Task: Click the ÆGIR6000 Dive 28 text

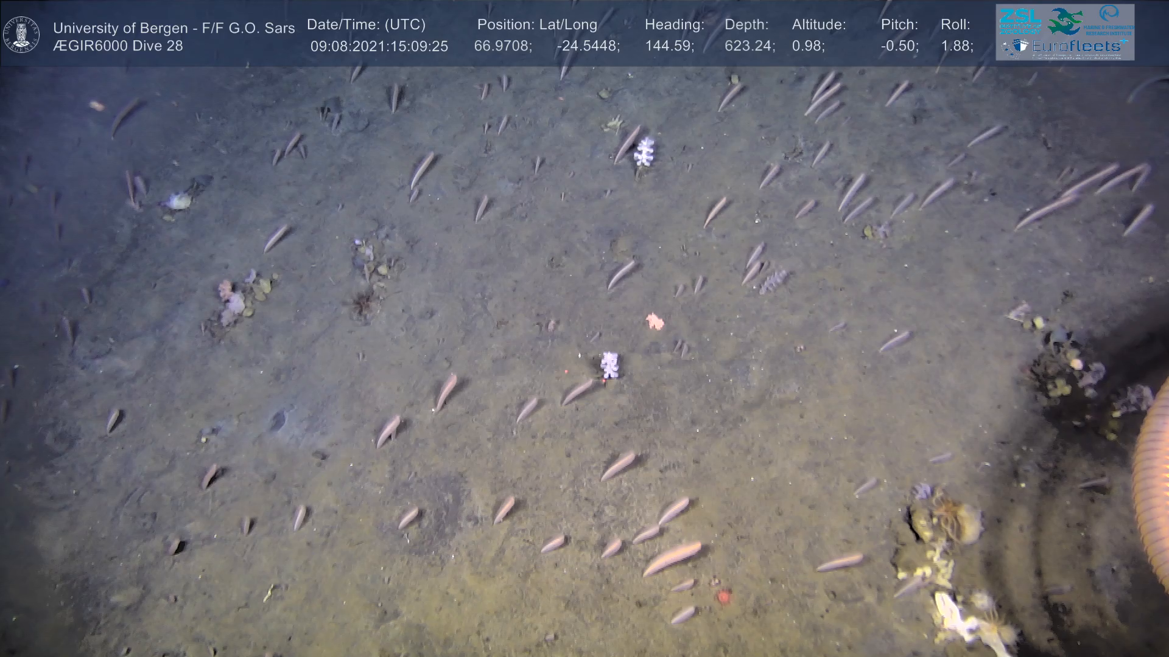Action: pyautogui.click(x=118, y=46)
